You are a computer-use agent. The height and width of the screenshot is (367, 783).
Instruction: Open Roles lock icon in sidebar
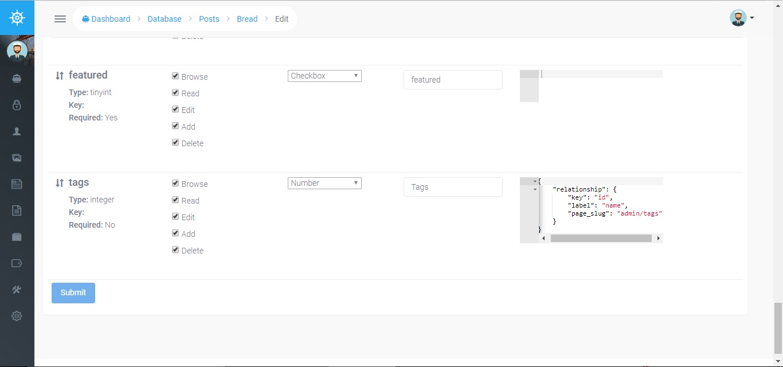point(17,105)
